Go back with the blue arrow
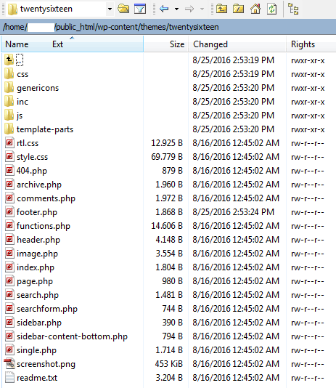 point(164,9)
